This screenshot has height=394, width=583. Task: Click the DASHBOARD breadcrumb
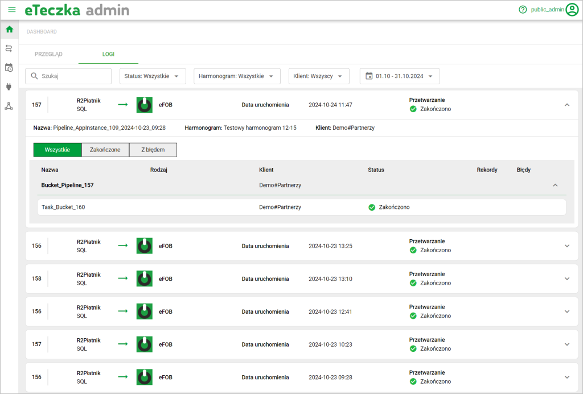click(42, 32)
